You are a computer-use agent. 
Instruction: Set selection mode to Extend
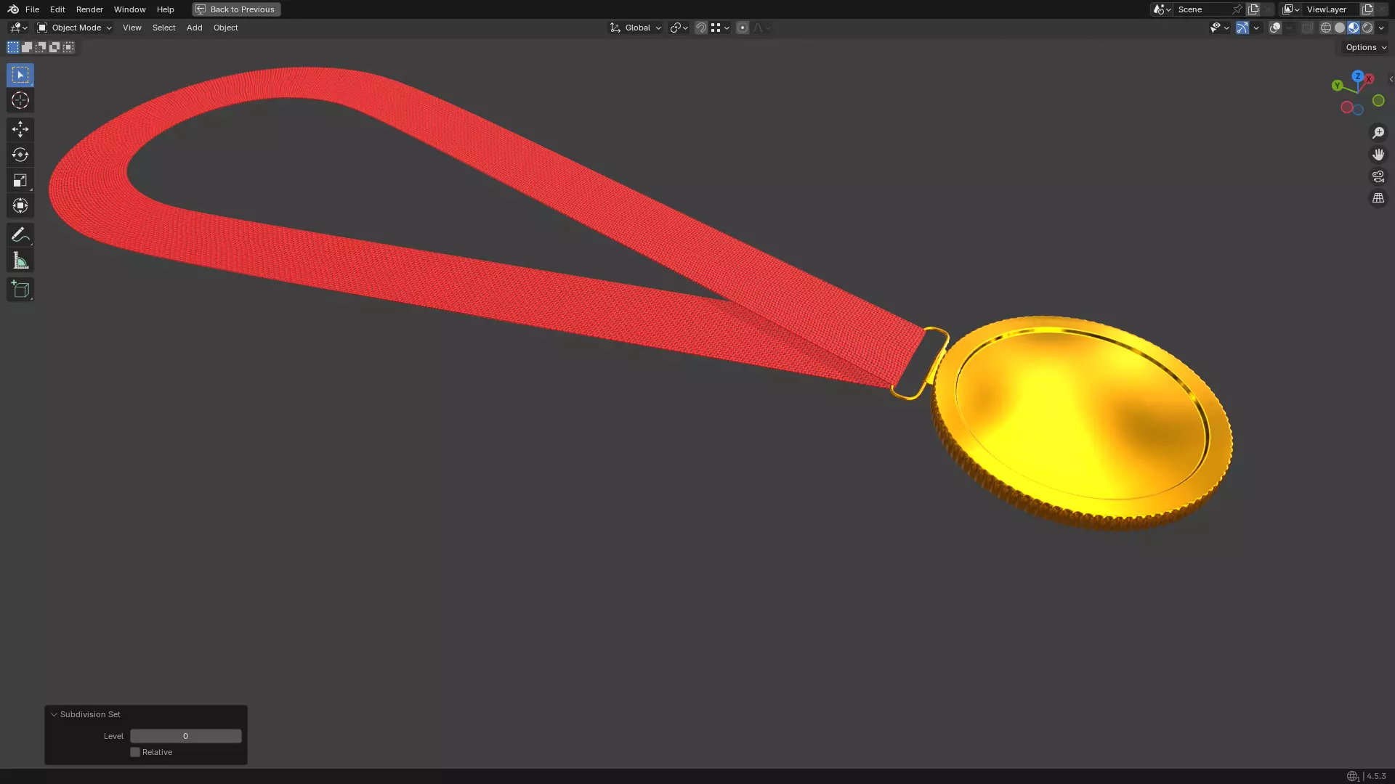(27, 47)
